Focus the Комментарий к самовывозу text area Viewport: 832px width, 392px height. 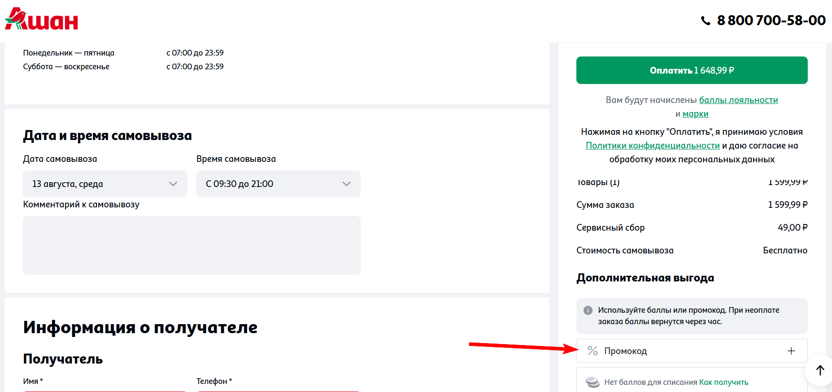pos(191,245)
